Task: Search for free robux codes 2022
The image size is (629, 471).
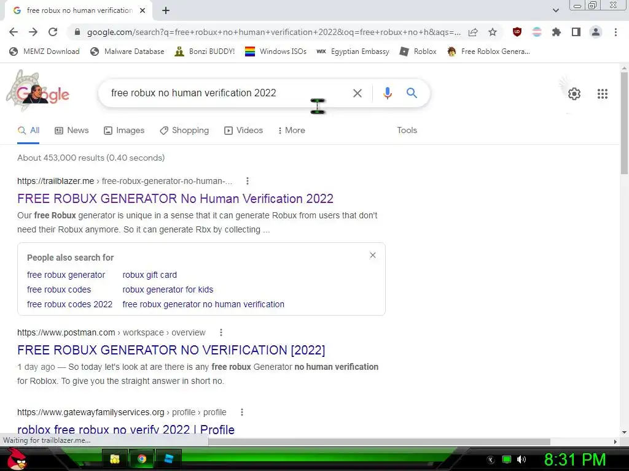Action: (x=70, y=304)
